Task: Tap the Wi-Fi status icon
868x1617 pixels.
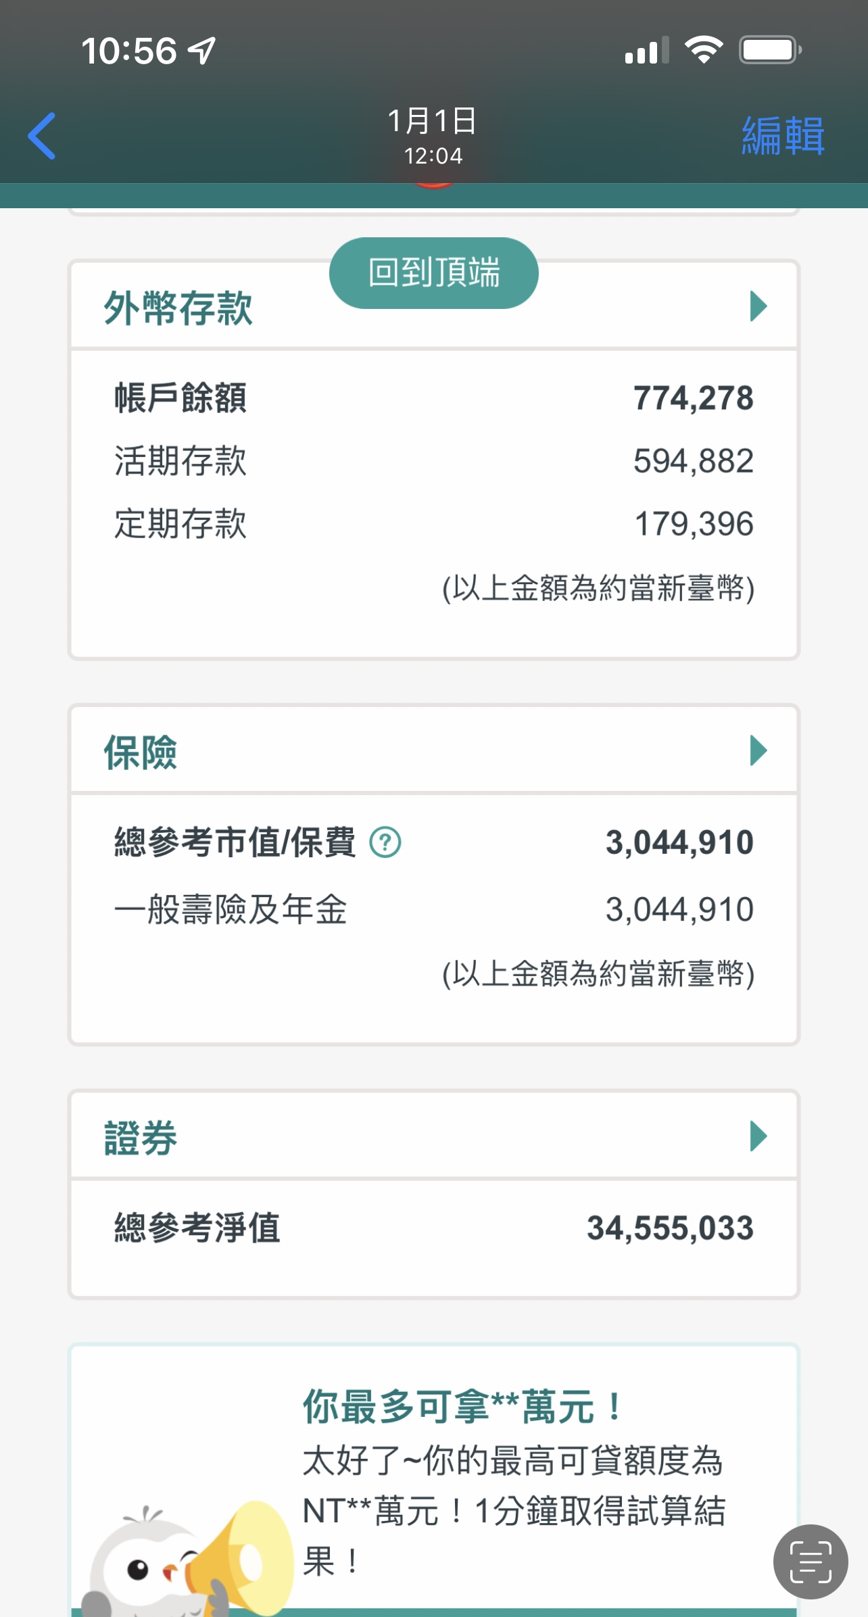Action: [703, 50]
